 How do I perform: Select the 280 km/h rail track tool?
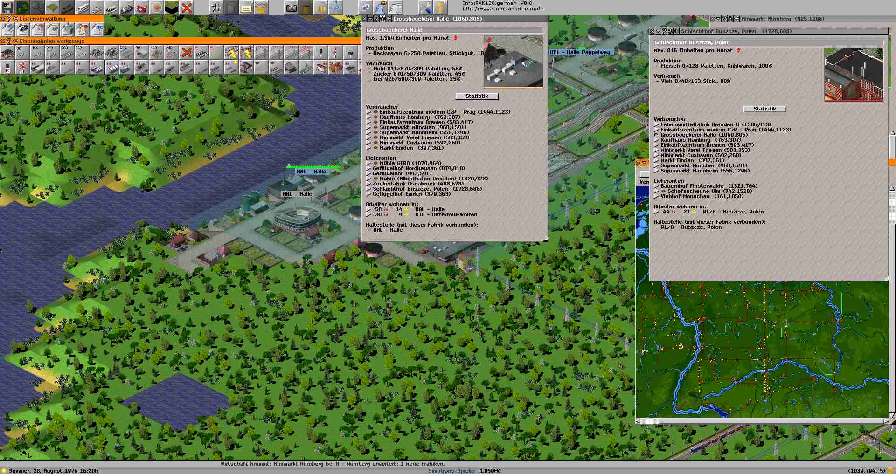(67, 52)
